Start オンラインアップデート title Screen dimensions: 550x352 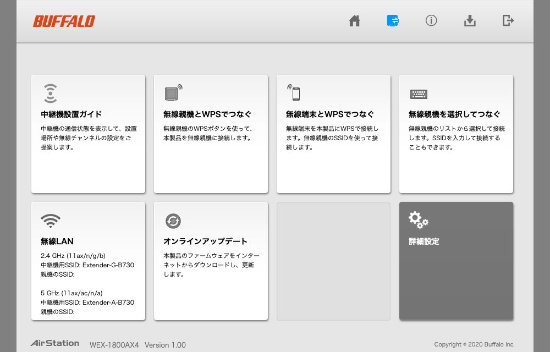[206, 241]
